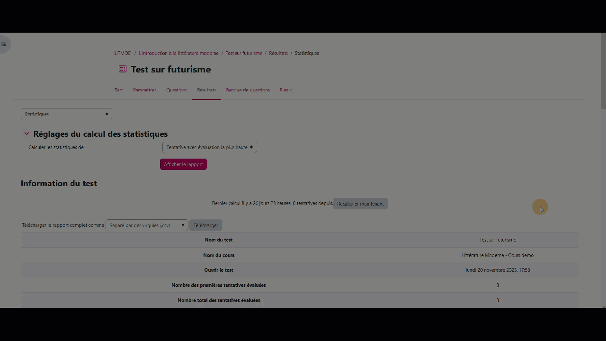Click the Recalculer maintenant button
Screen dimensions: 606x341
point(360,204)
